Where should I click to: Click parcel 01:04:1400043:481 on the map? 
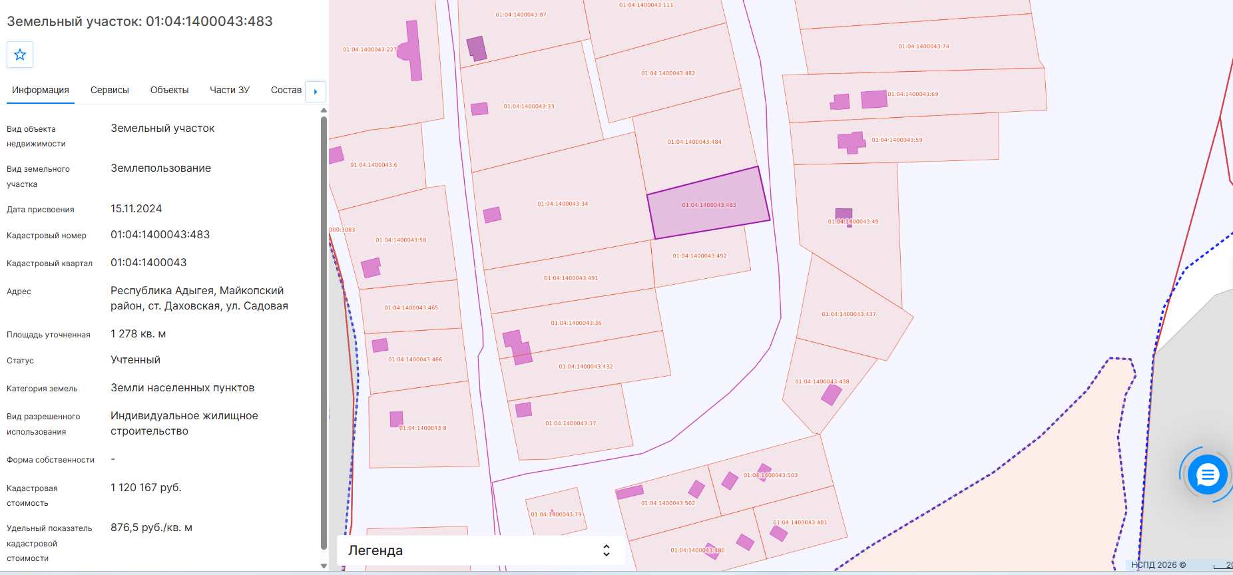point(800,522)
